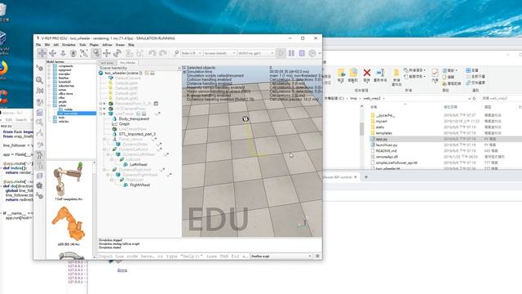Expand the ResizableFloor node in hierarchy
The width and height of the screenshot is (522, 294).
(100, 104)
